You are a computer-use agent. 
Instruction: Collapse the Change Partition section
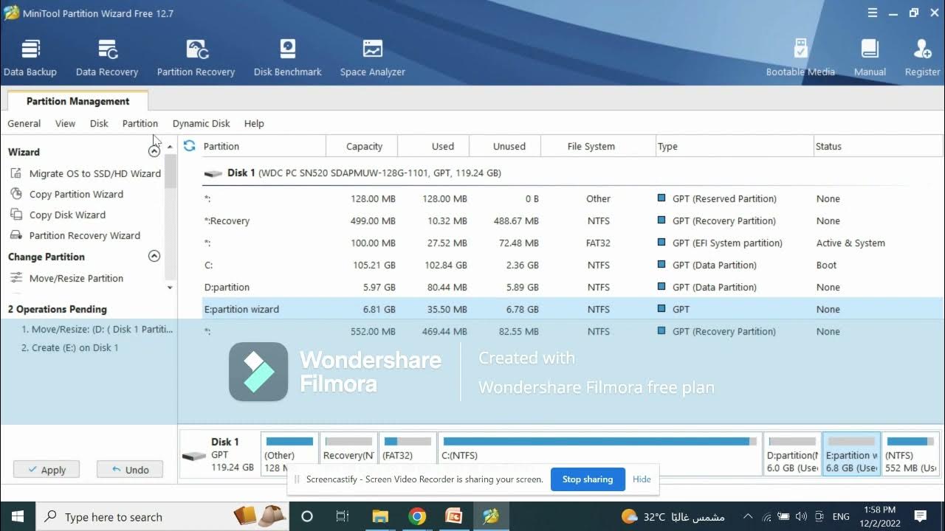[154, 257]
